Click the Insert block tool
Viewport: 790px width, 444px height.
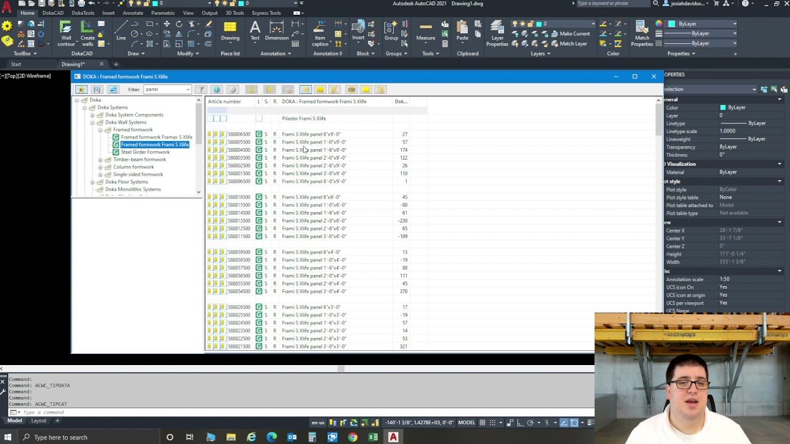pyautogui.click(x=358, y=31)
